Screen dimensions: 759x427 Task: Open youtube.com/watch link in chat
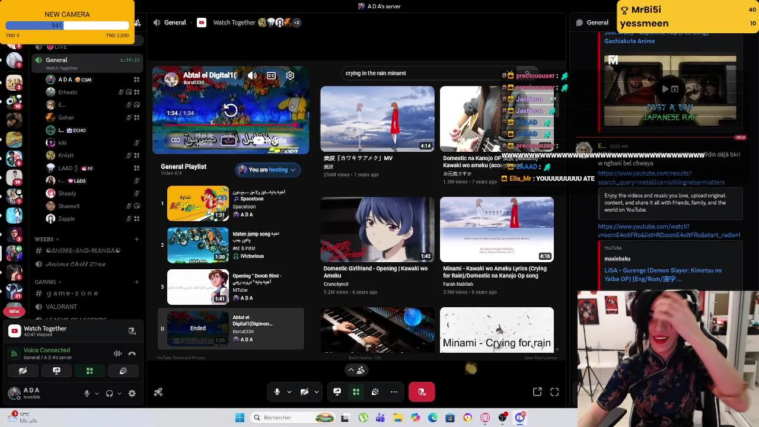pos(669,231)
